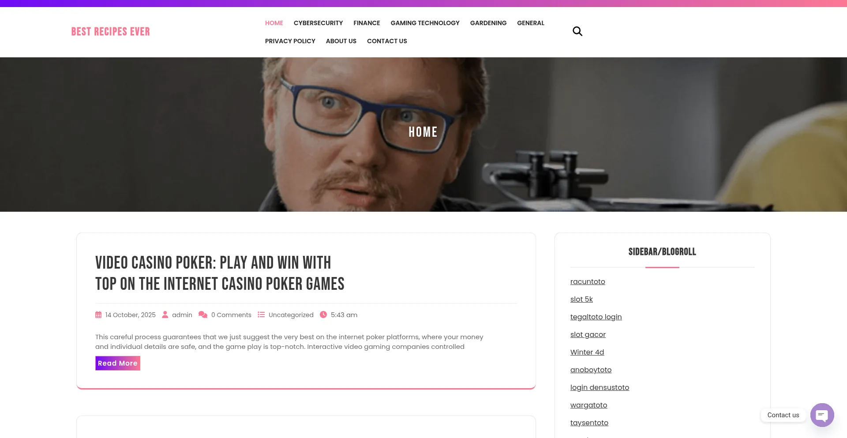Open the Gardening menu link

488,23
